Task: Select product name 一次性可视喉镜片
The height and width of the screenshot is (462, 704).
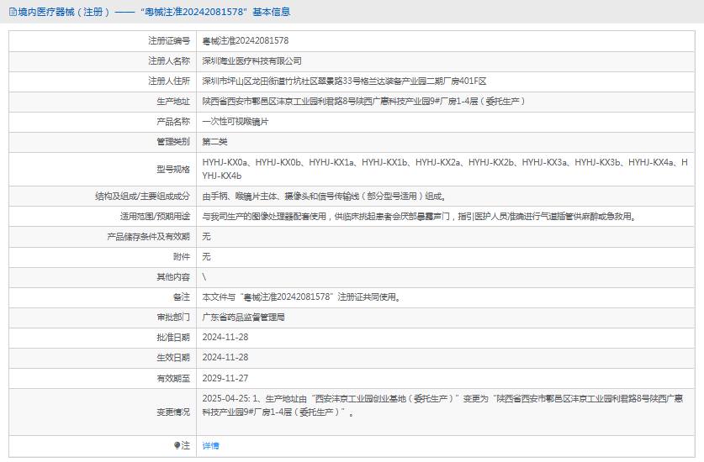Action: pyautogui.click(x=236, y=122)
